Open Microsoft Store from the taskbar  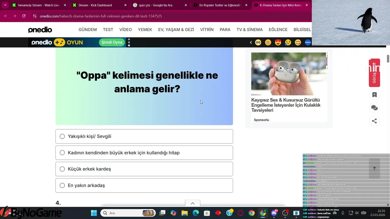click(x=207, y=213)
